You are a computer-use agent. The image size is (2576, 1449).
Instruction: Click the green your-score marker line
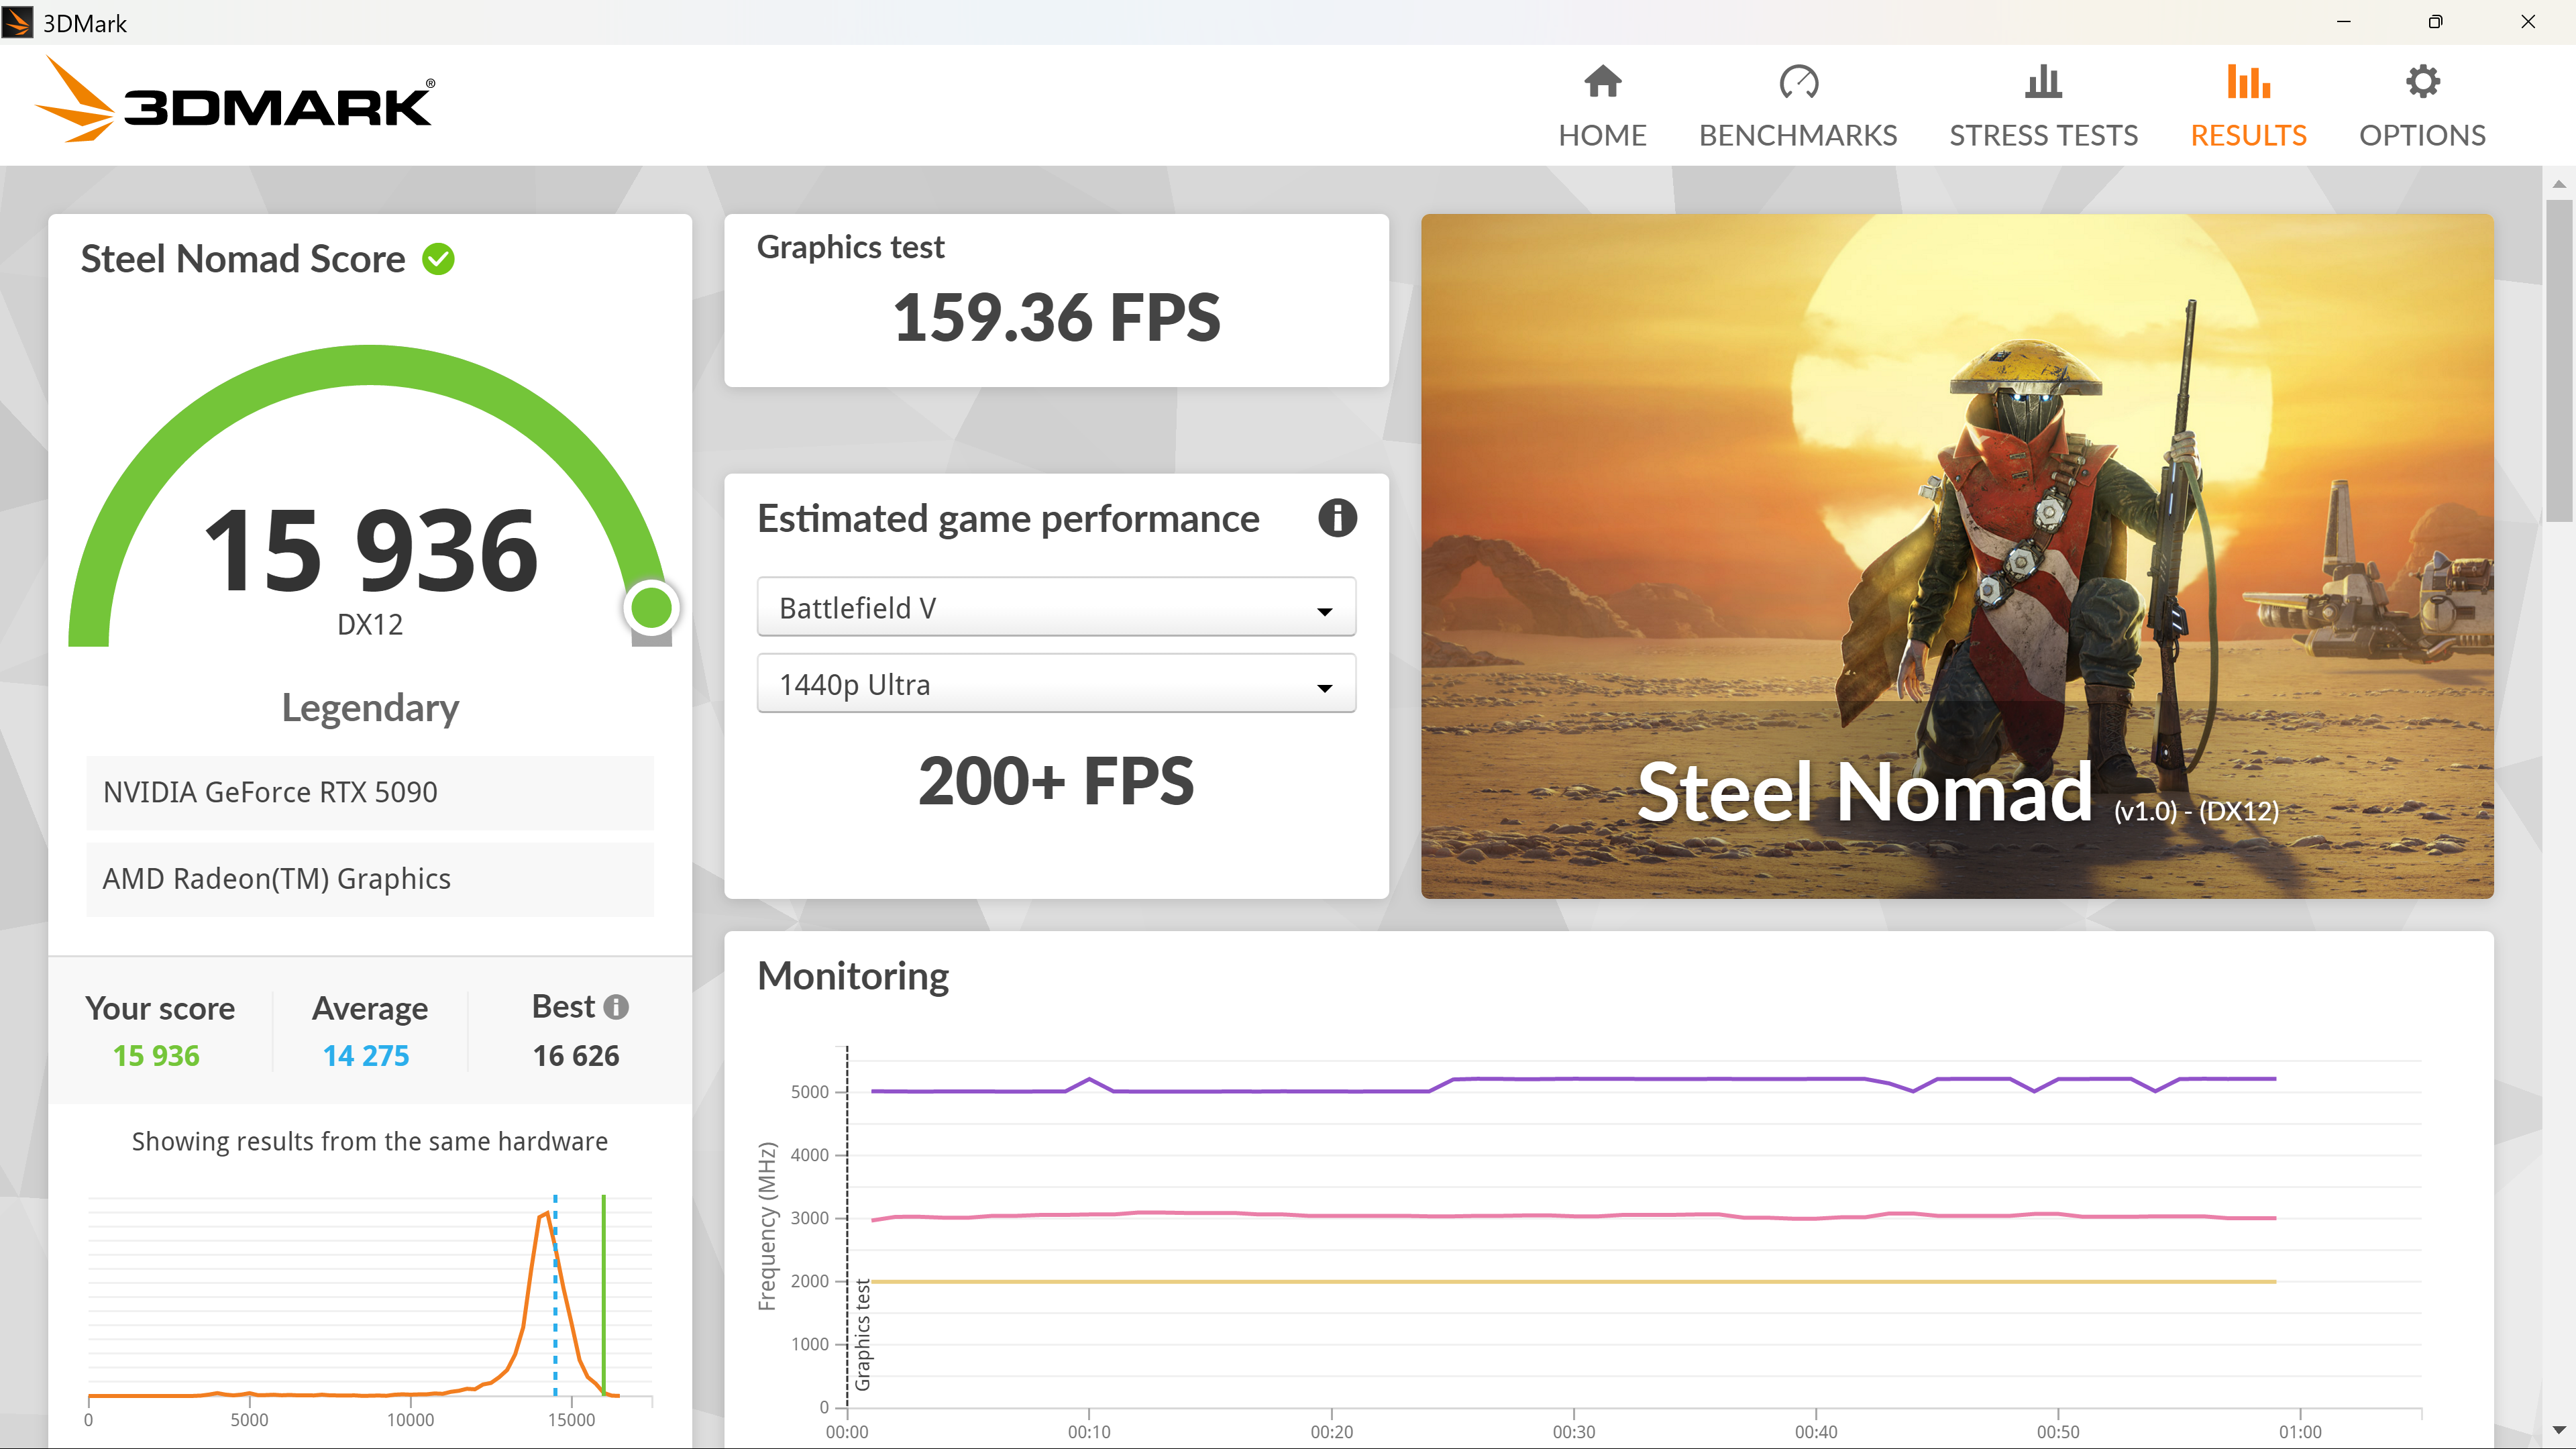click(603, 1295)
